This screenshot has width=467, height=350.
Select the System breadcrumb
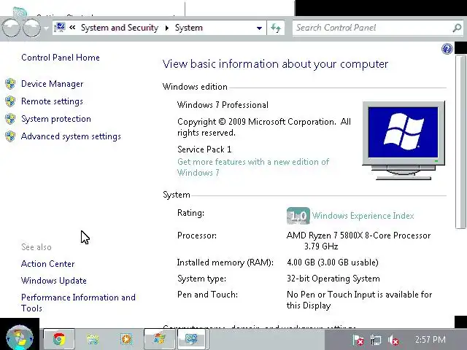tap(189, 28)
